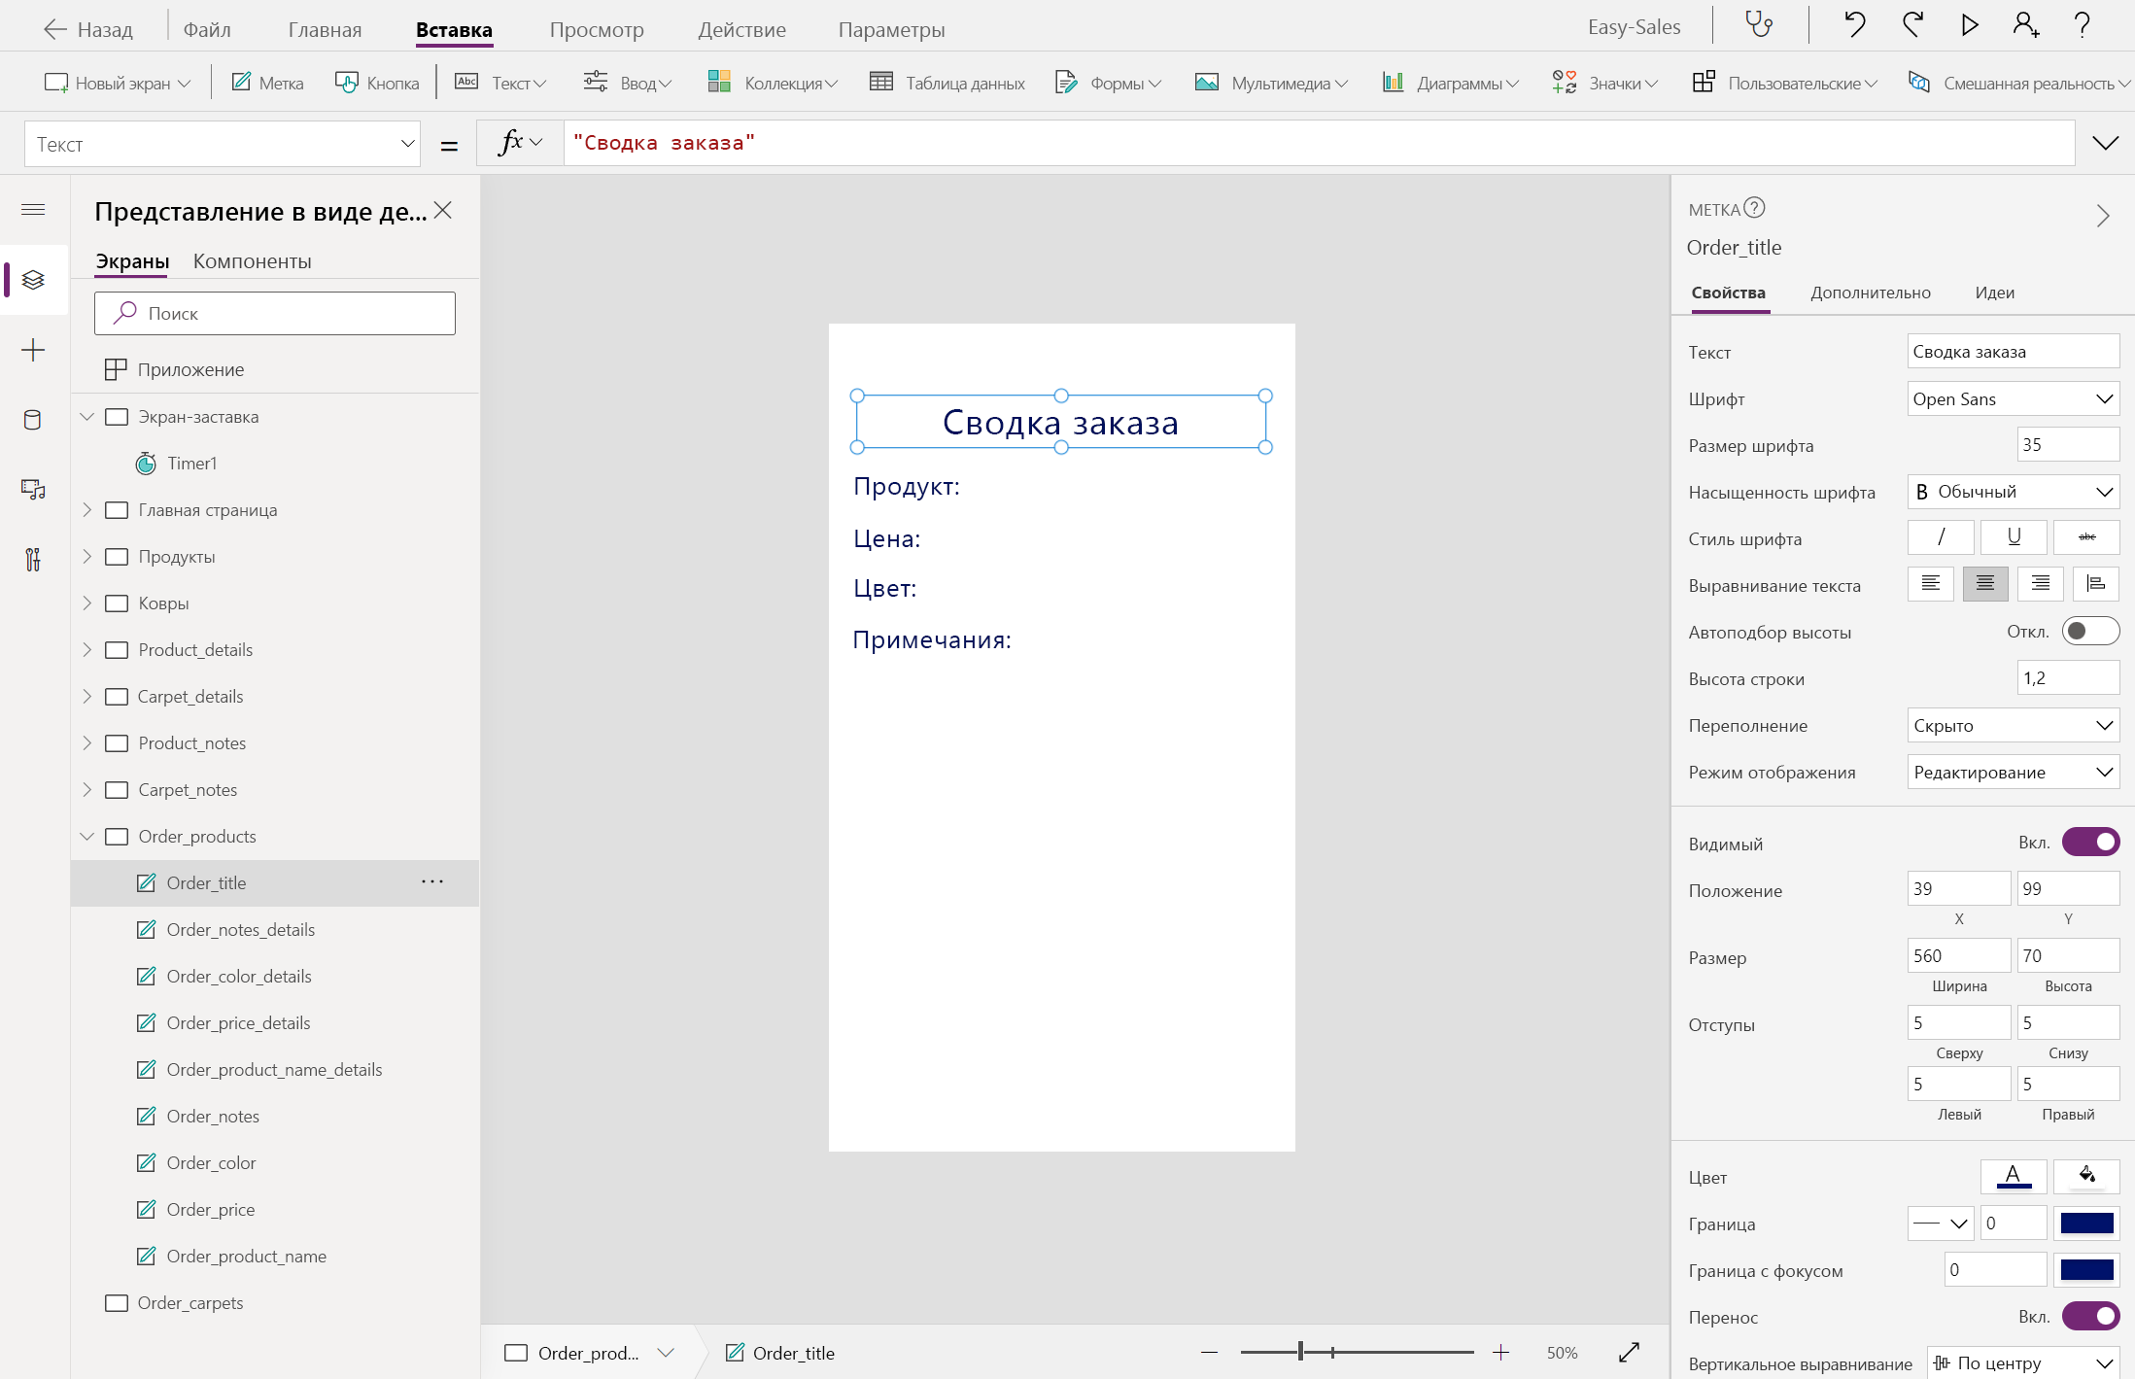Click the Кнопка insert button
2135x1379 pixels.
[377, 83]
